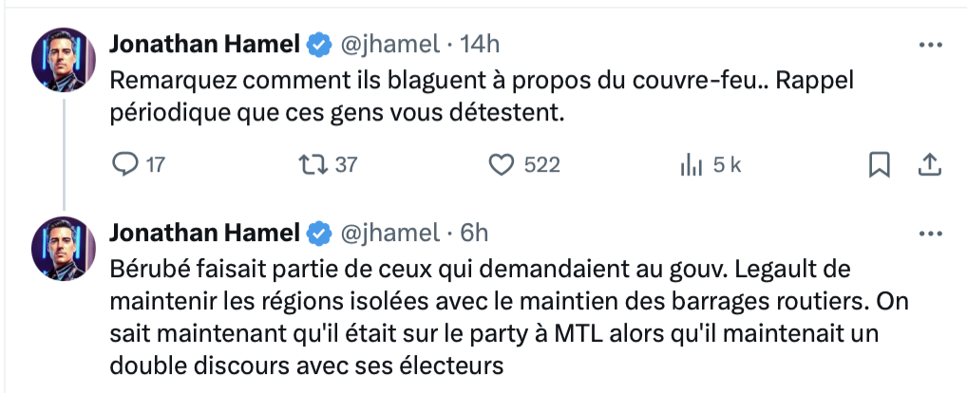The width and height of the screenshot is (967, 393).
Task: Open the 6h timestamp permalink
Action: tap(474, 233)
